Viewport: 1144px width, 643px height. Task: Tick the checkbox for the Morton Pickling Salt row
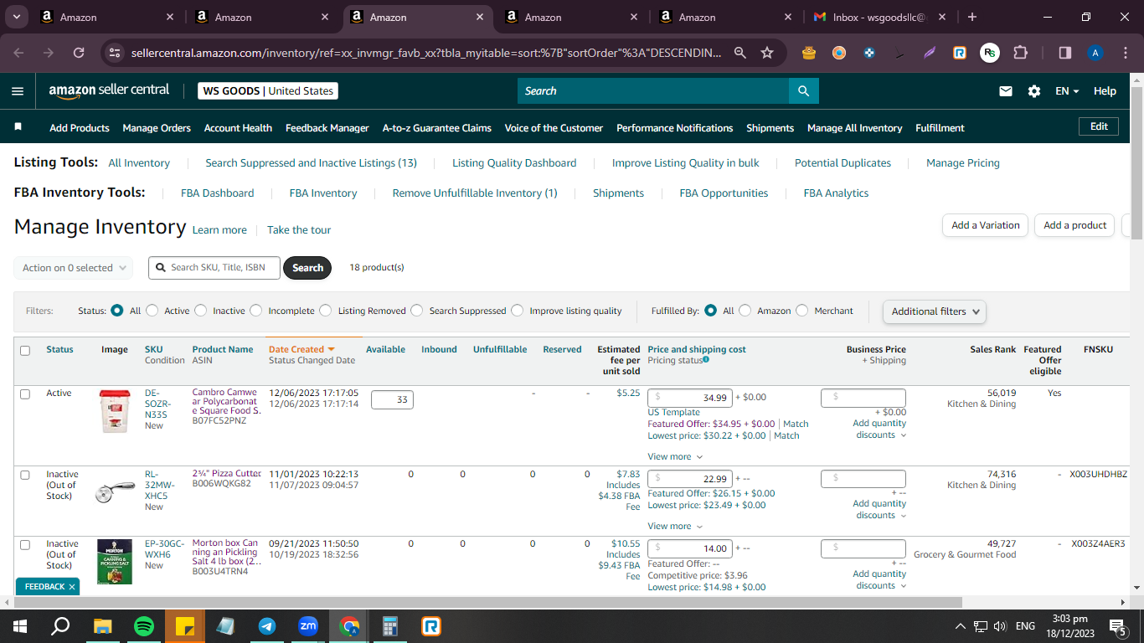point(25,545)
